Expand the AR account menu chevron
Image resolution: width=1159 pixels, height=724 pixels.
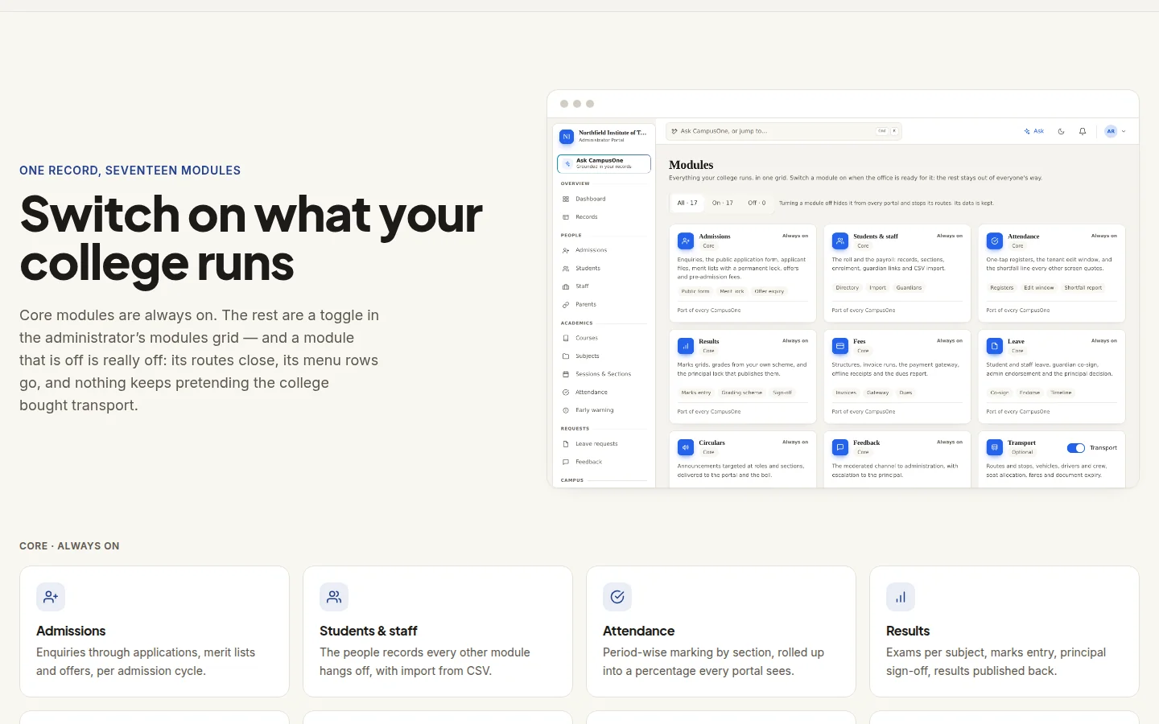[1124, 131]
